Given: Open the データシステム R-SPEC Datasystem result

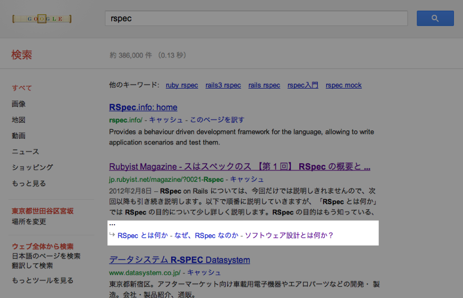Looking at the screenshot, I should pyautogui.click(x=179, y=260).
